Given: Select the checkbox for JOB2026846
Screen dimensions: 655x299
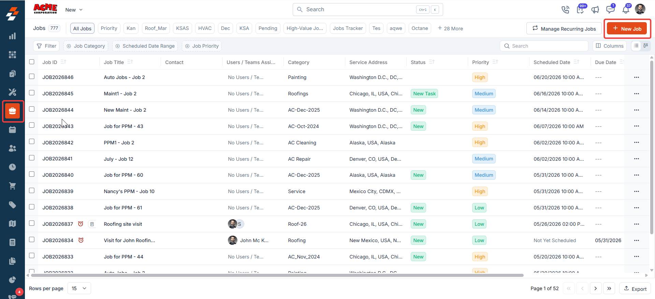Looking at the screenshot, I should (32, 76).
